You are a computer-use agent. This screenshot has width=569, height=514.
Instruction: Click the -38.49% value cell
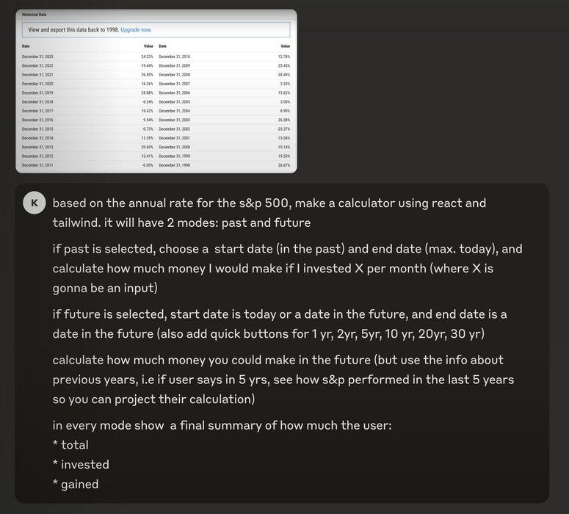click(x=284, y=75)
